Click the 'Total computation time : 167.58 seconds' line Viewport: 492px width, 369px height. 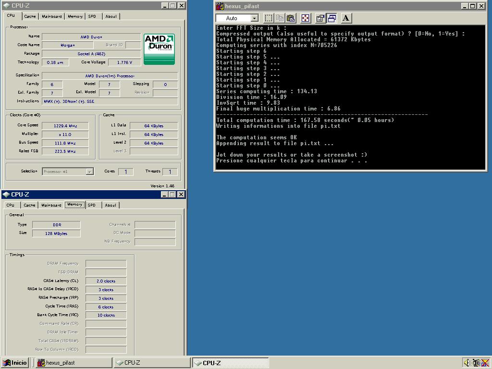click(305, 120)
